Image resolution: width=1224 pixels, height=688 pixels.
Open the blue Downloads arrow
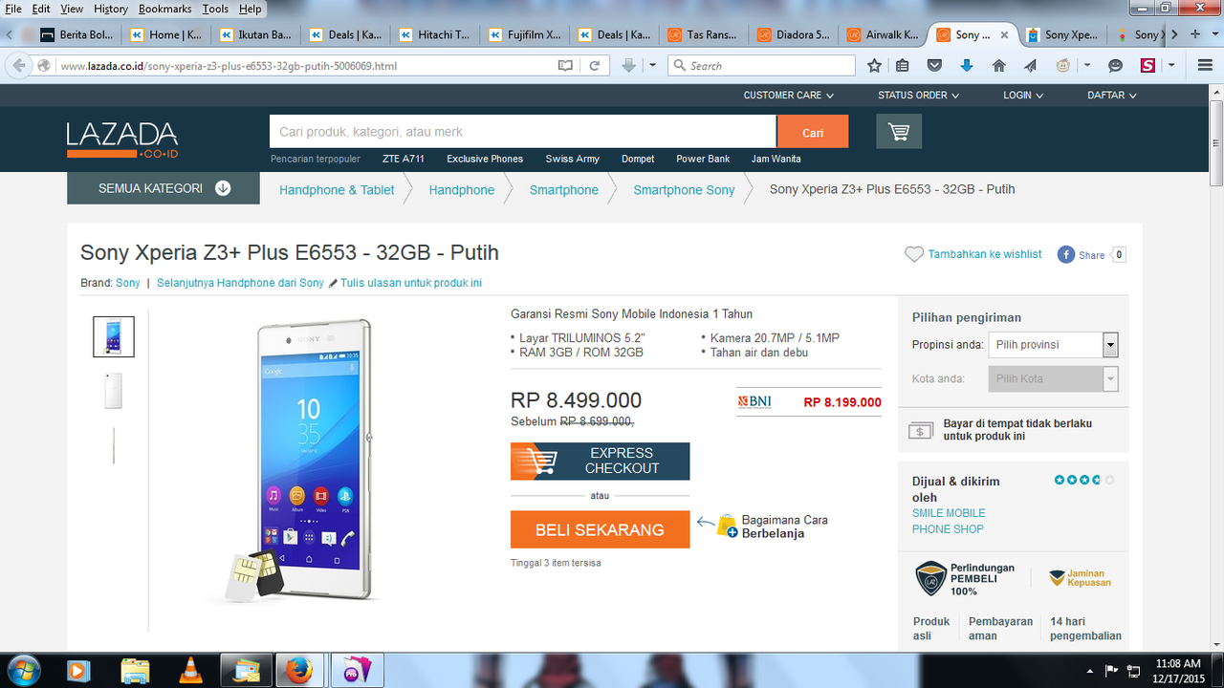(967, 66)
